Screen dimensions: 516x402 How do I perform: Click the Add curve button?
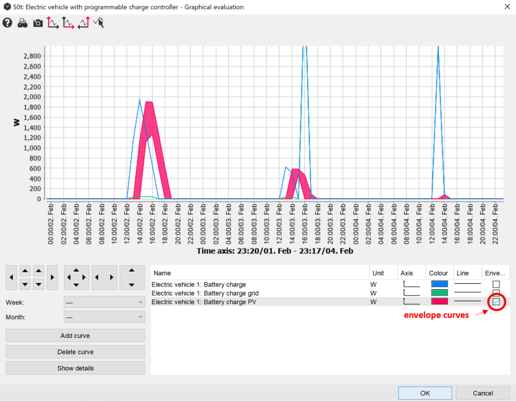point(75,336)
